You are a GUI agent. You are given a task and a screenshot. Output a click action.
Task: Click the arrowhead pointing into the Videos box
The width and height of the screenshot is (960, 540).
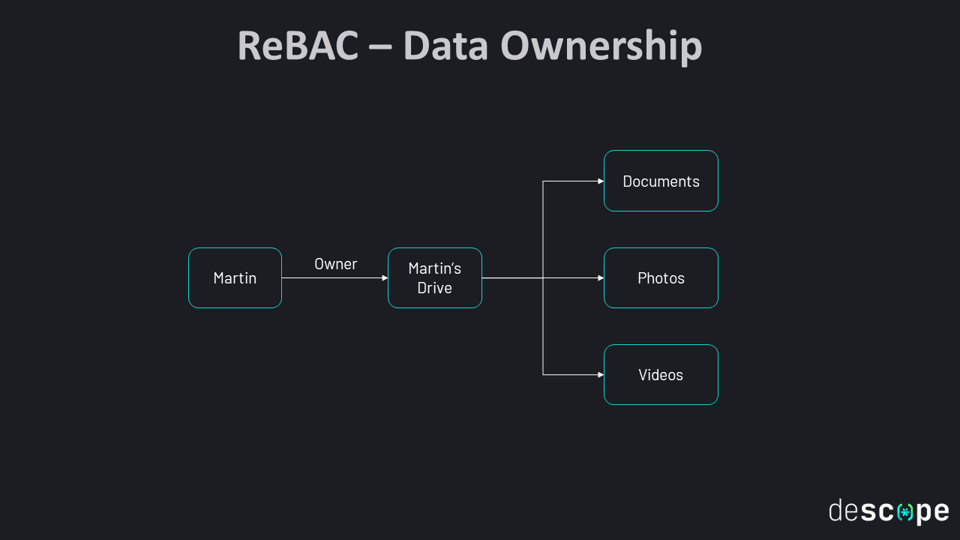600,375
